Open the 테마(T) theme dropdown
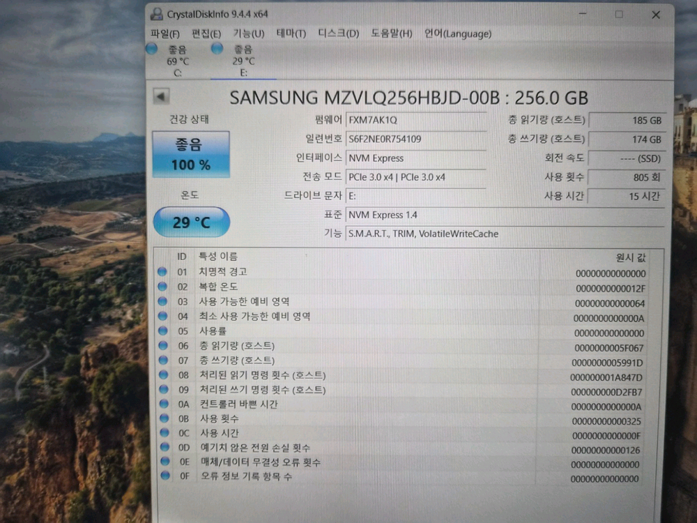This screenshot has width=697, height=523. pos(292,33)
